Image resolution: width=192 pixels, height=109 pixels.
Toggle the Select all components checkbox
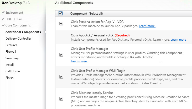(x=61, y=13)
